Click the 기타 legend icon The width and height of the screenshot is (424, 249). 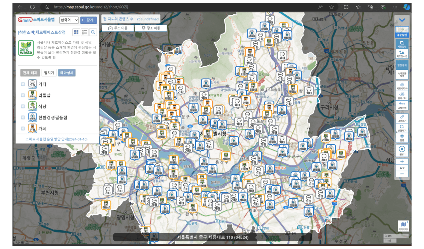(x=33, y=84)
